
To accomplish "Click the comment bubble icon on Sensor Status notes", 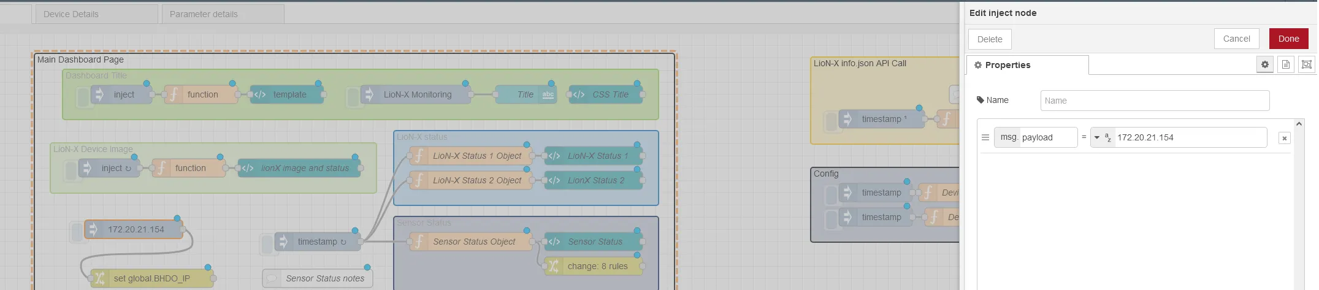I will coord(272,278).
